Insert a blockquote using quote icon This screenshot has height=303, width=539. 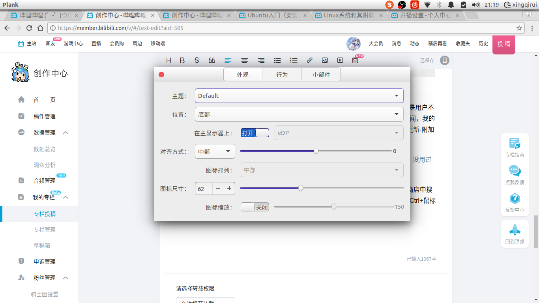pyautogui.click(x=212, y=60)
